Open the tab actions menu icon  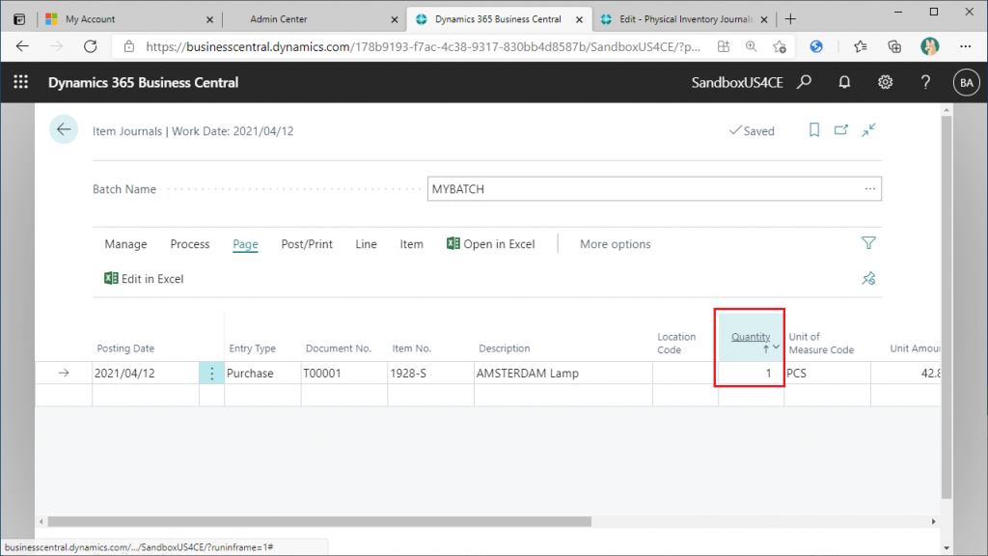19,19
